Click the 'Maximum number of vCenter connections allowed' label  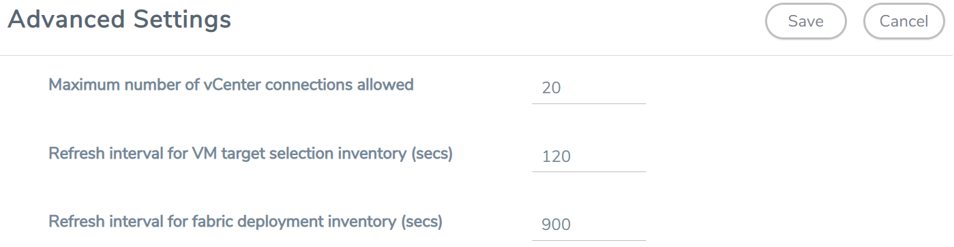[x=231, y=85]
